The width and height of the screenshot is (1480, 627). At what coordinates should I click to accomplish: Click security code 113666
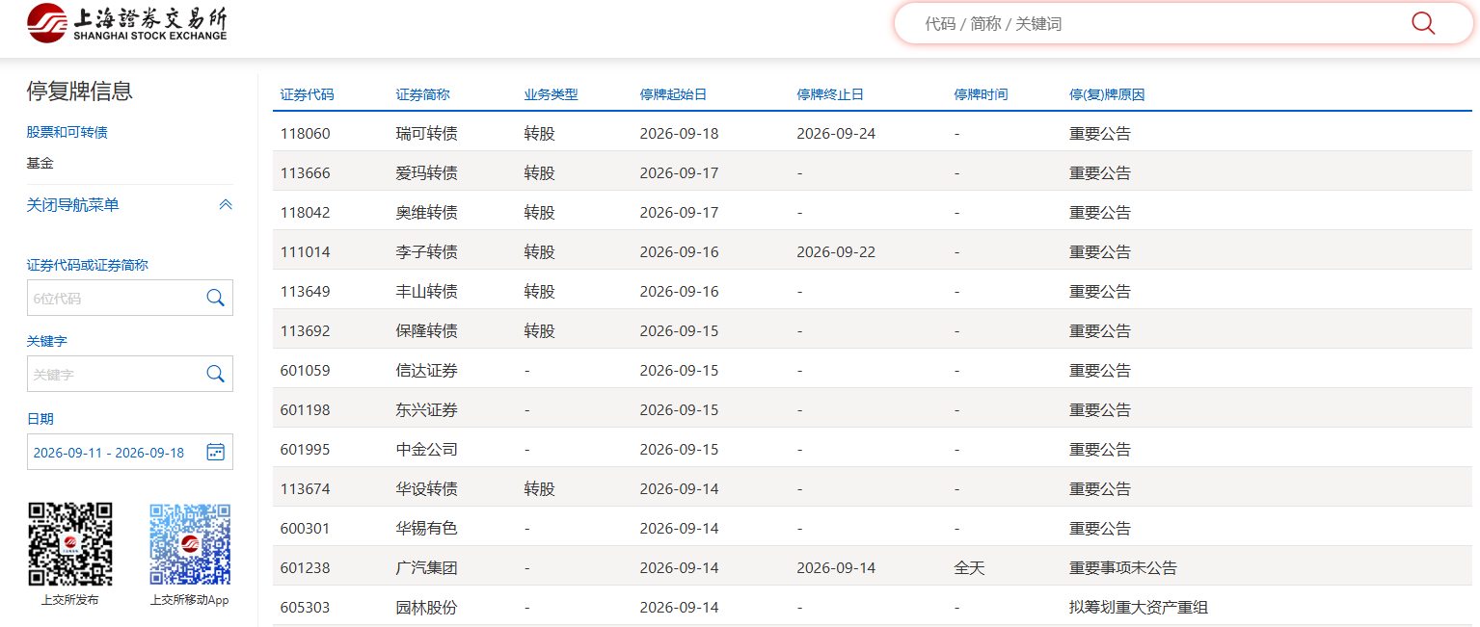click(306, 173)
